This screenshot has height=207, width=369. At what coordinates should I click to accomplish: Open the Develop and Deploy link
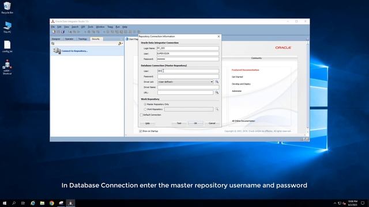[x=241, y=84]
